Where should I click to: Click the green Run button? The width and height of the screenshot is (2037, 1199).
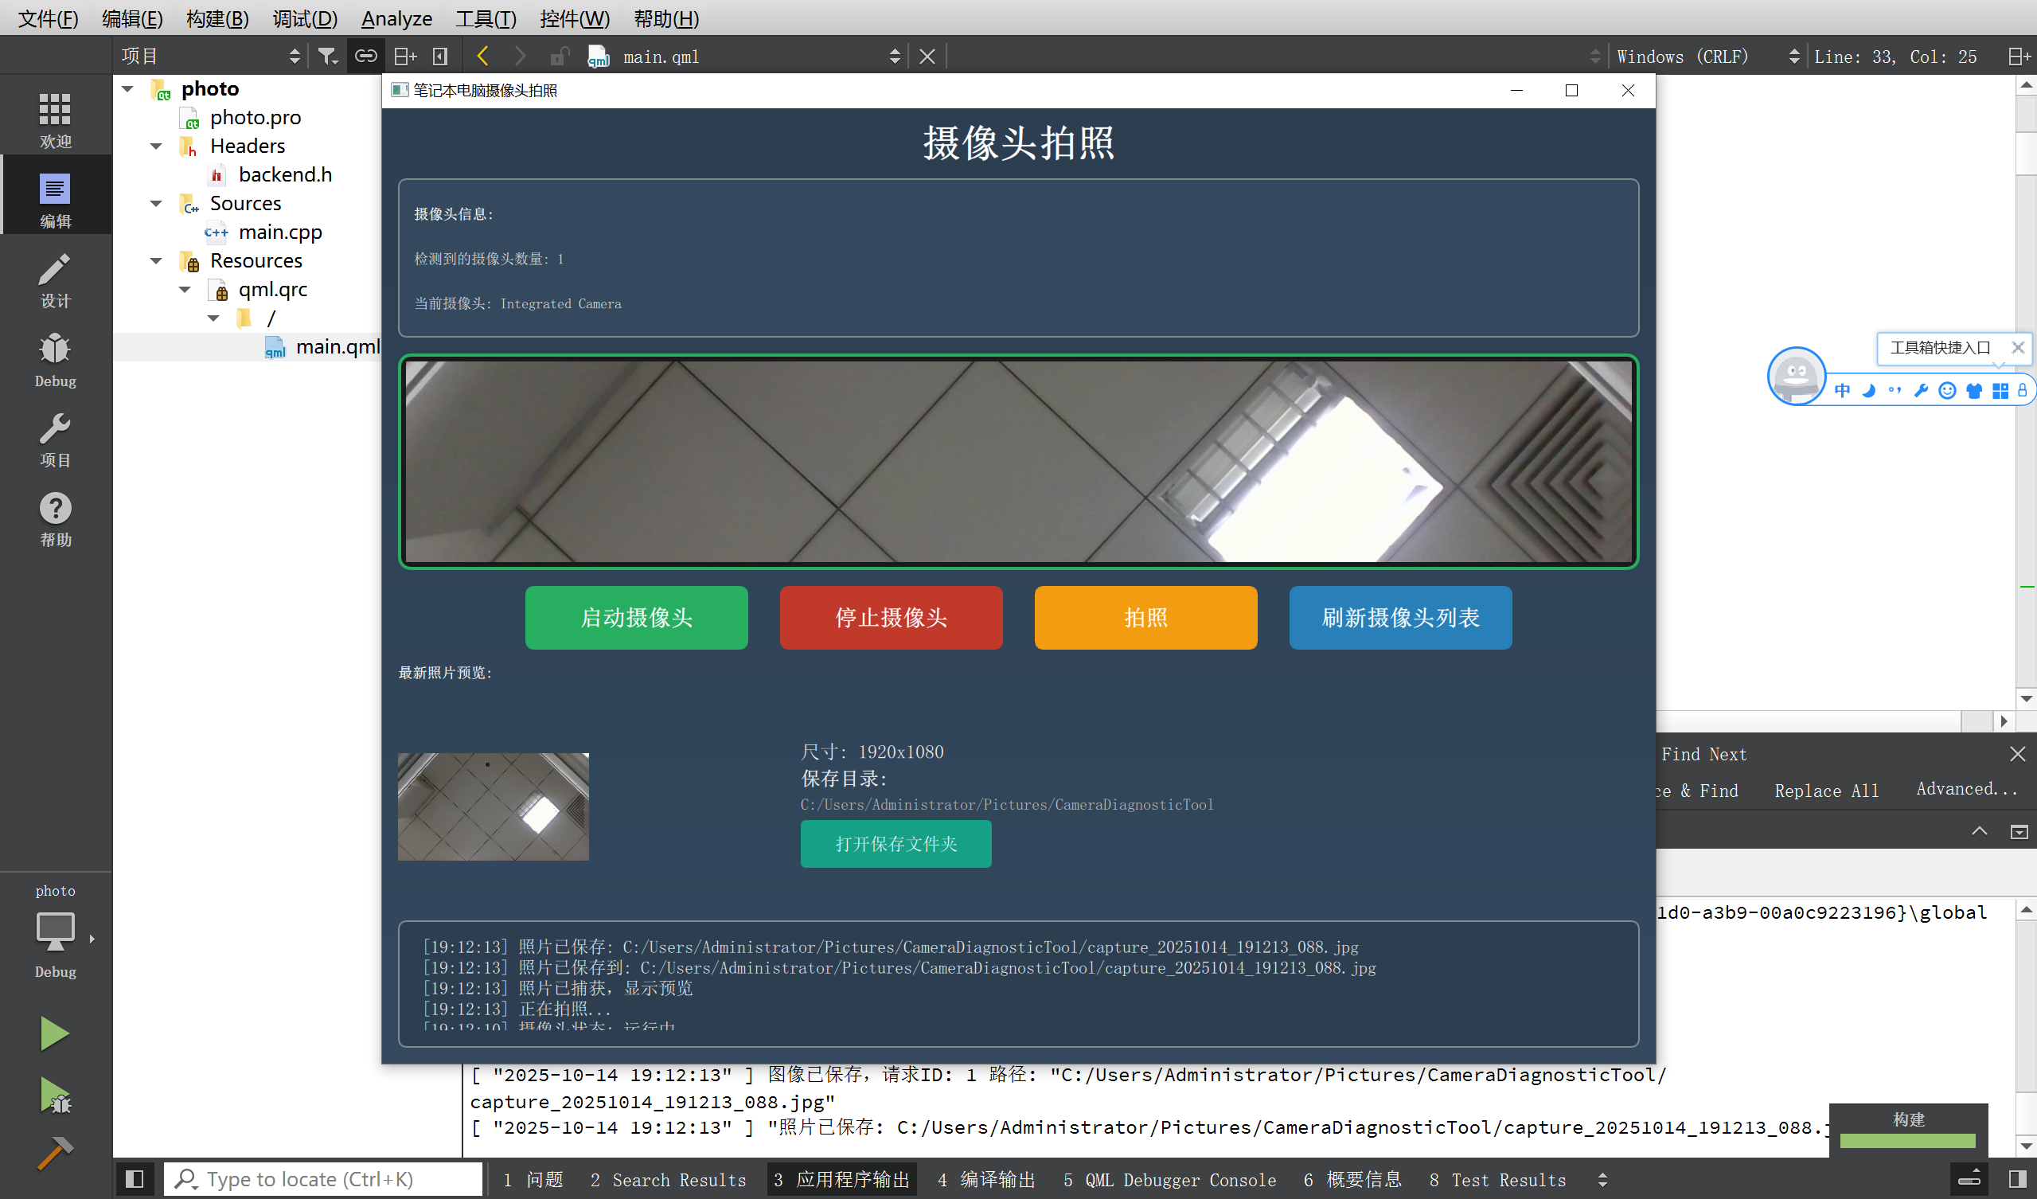tap(54, 1033)
